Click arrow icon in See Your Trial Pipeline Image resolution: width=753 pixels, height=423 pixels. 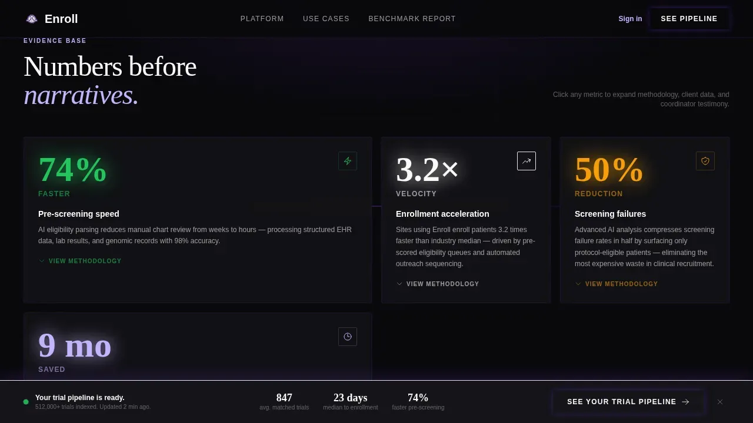[x=685, y=402]
